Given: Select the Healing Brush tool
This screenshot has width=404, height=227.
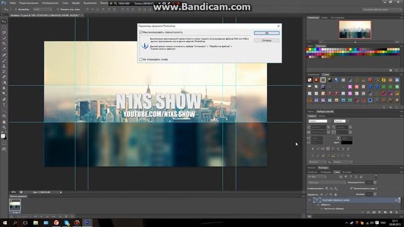Looking at the screenshot, I should [x=4, y=55].
